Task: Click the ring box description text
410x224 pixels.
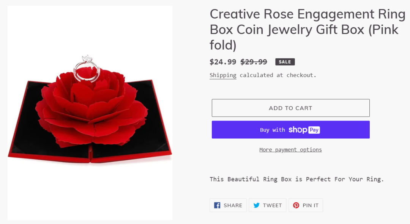Action: point(297,179)
